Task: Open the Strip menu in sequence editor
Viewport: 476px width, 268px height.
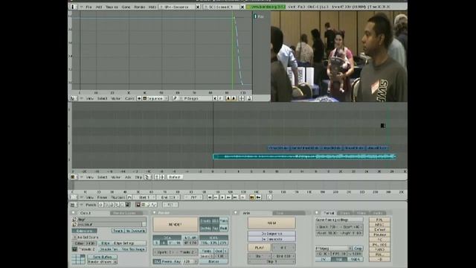Action: [x=138, y=177]
